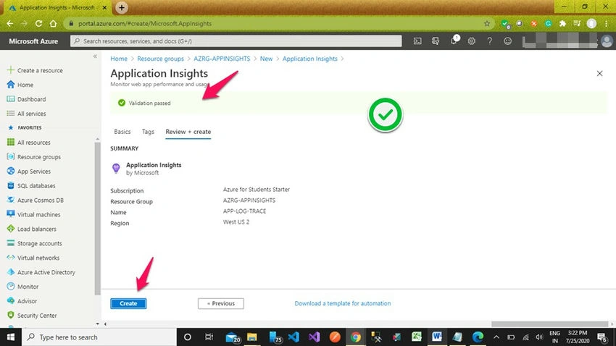Open the Directory + subscription filter icon

pos(436,41)
